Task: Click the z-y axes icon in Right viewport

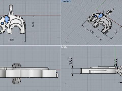Action: (x=67, y=85)
